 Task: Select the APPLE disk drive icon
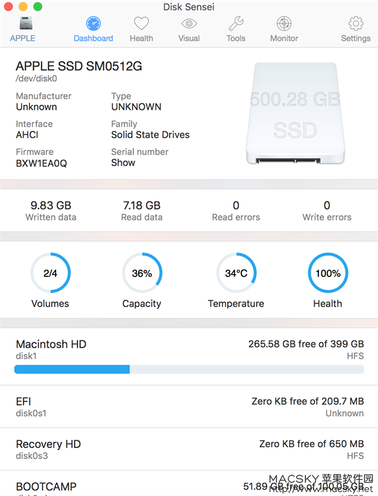pos(25,23)
